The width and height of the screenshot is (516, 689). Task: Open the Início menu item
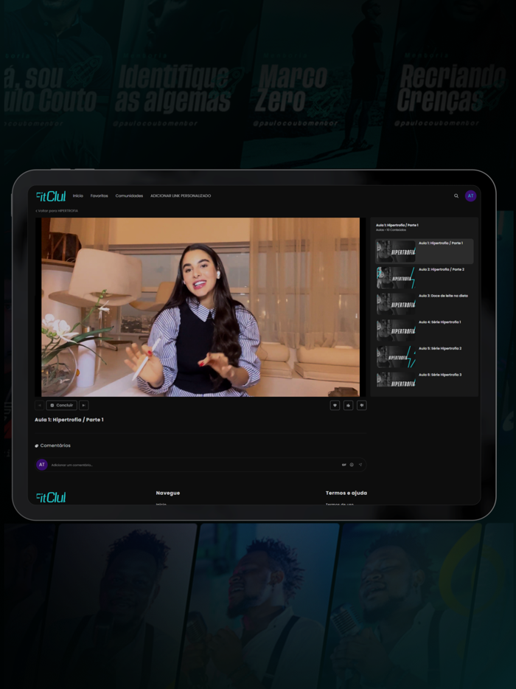coord(77,196)
